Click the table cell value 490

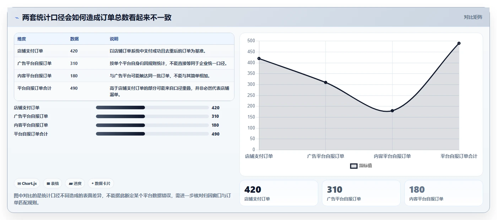[74, 88]
